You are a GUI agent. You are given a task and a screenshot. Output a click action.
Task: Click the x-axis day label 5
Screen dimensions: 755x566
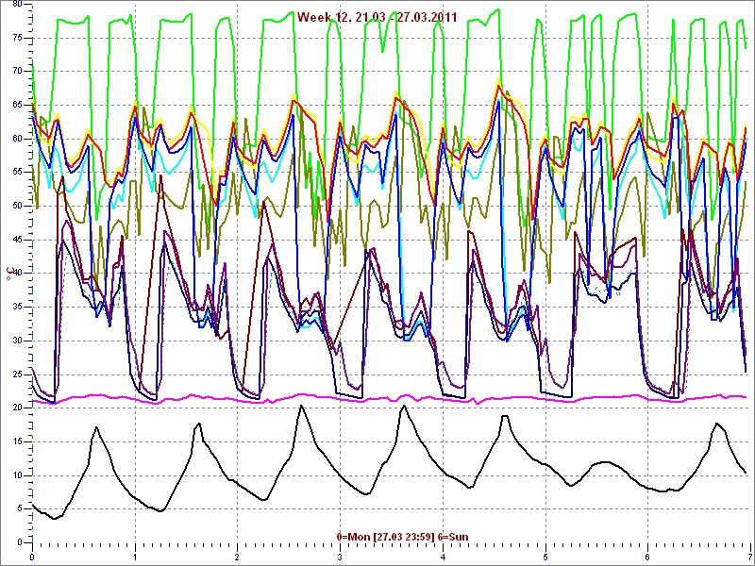[545, 557]
